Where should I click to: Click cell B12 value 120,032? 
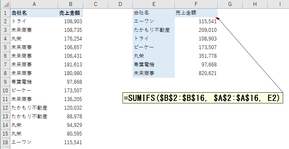click(x=70, y=108)
